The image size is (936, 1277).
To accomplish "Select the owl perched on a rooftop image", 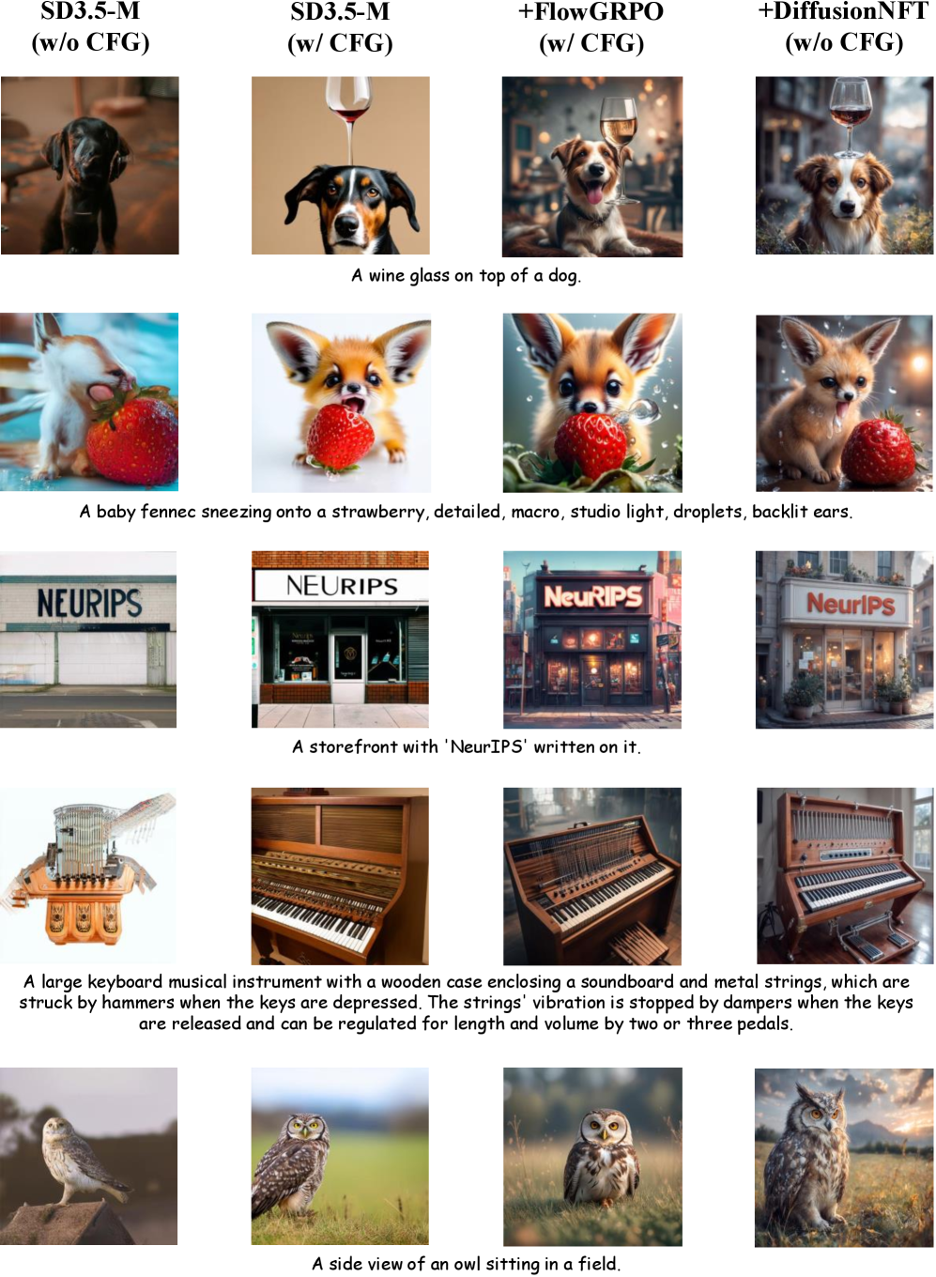I will pos(88,1156).
